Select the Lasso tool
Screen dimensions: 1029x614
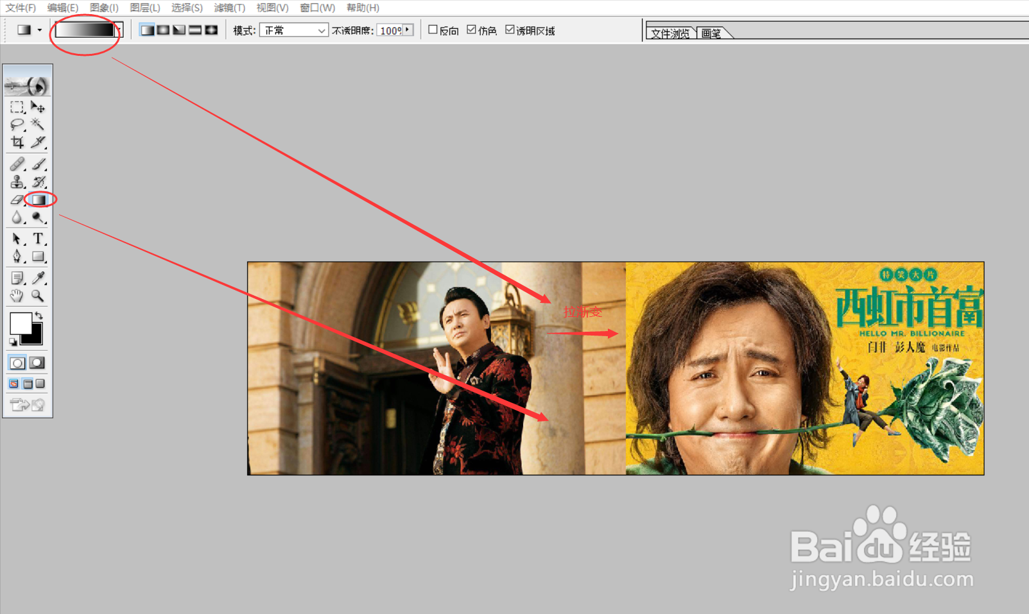coord(17,124)
